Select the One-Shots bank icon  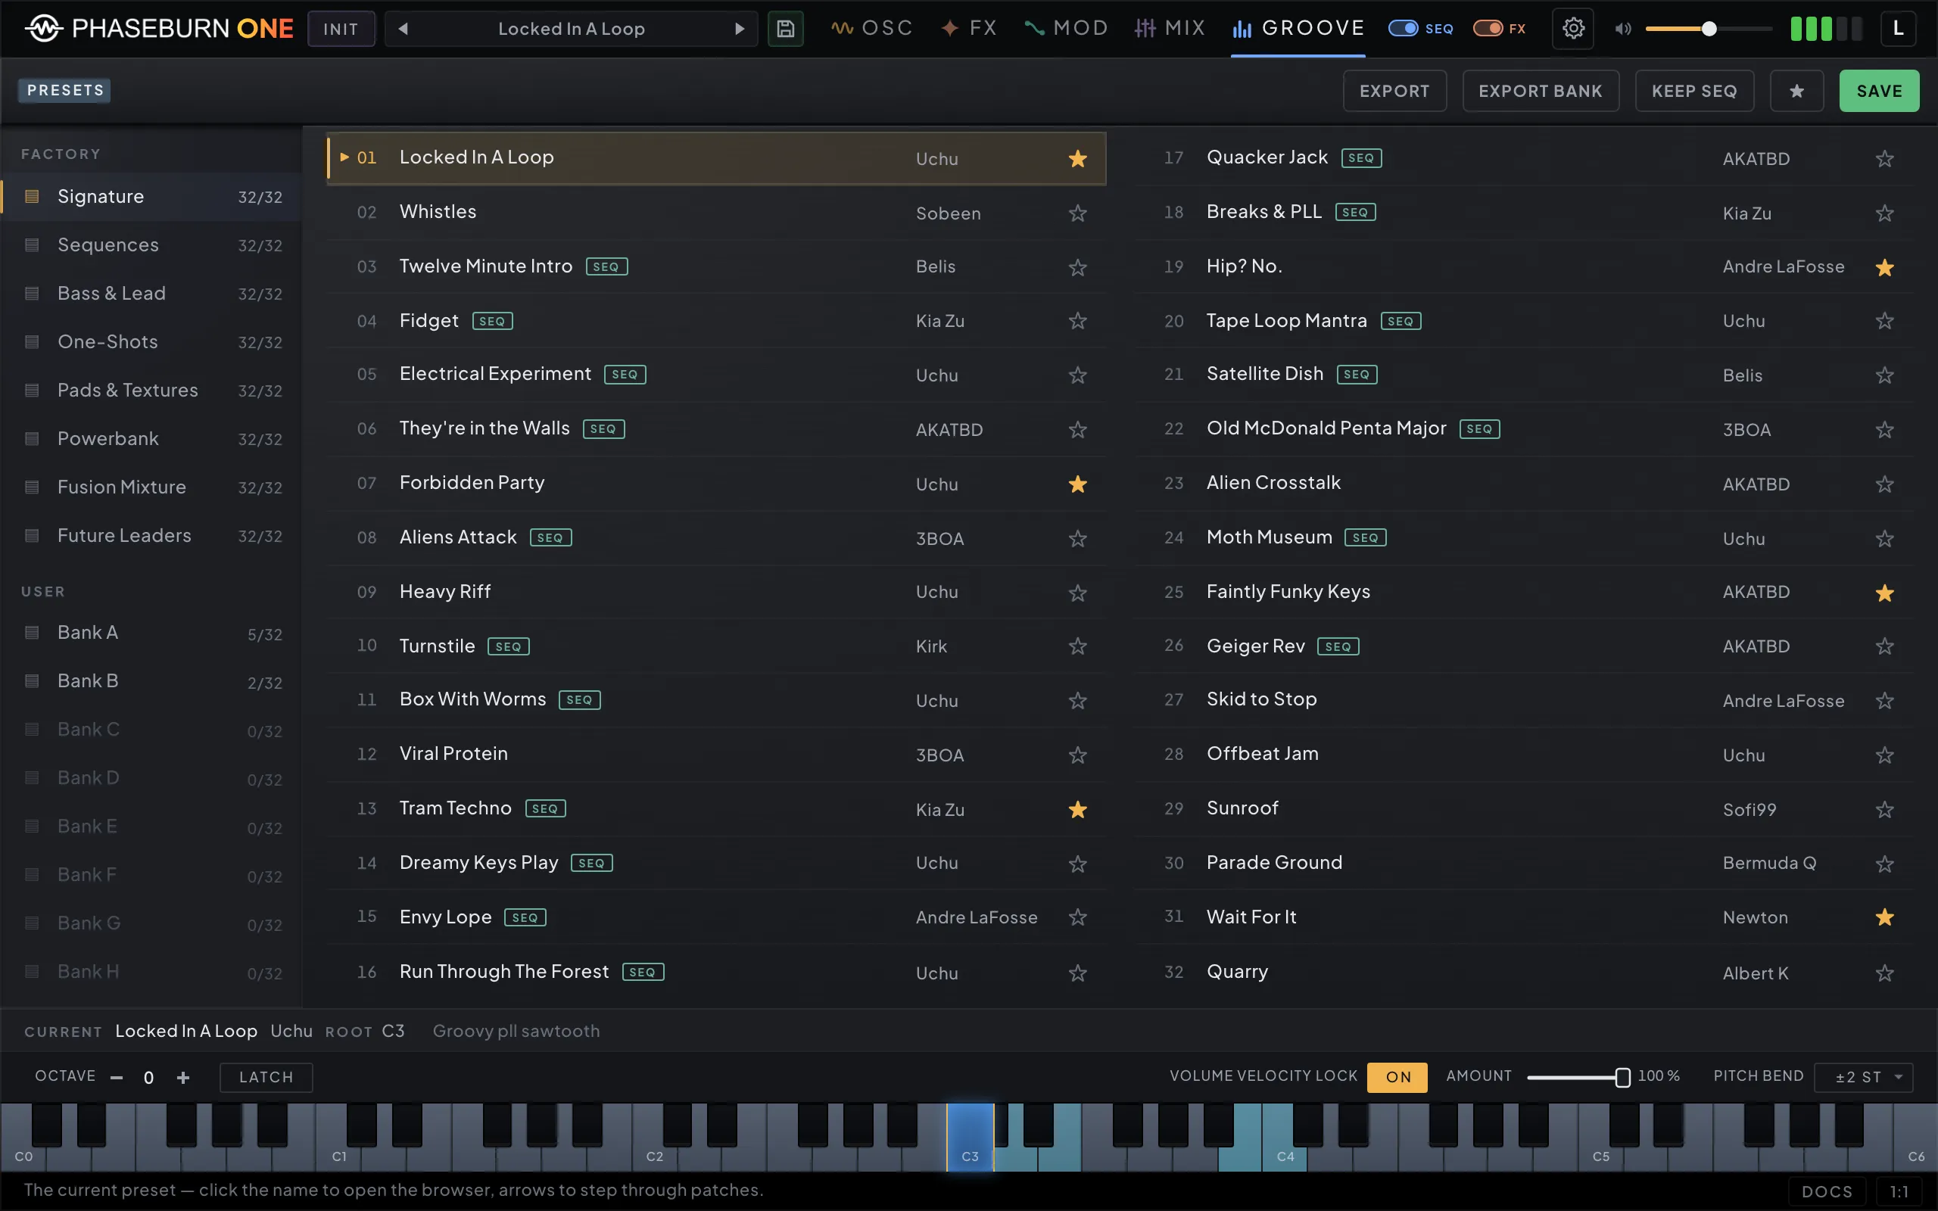(x=32, y=342)
